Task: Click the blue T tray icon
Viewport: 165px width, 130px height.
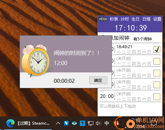Action: click(x=82, y=123)
